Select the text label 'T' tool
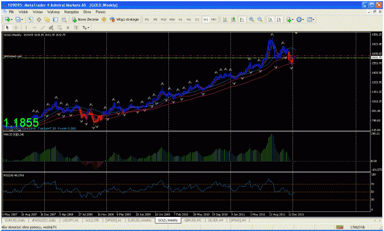 click(x=76, y=28)
